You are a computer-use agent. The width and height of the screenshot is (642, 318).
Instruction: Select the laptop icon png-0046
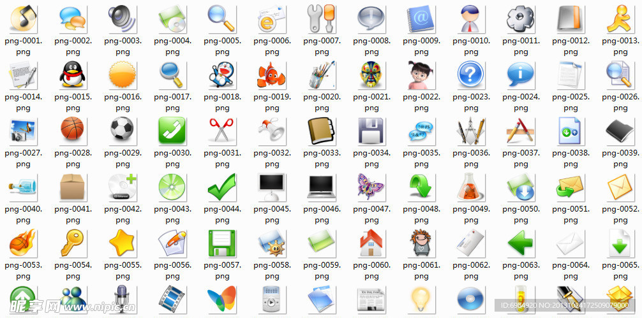pos(322,187)
